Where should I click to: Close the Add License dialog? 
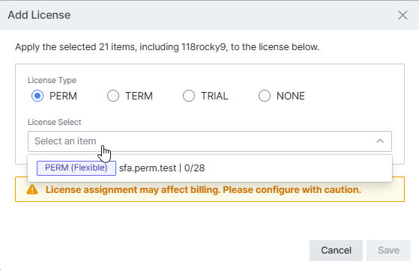(x=403, y=15)
